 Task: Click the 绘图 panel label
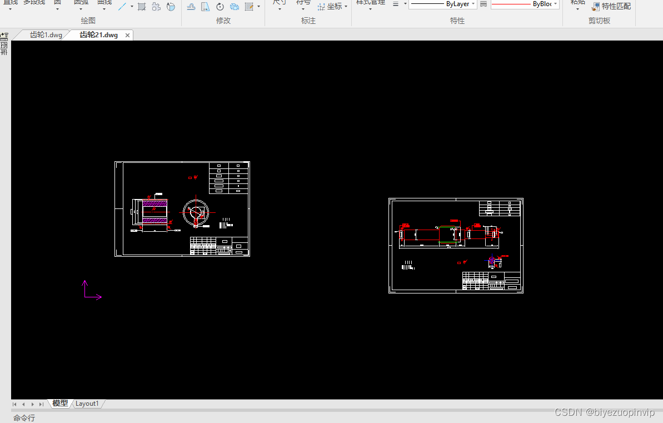coord(88,21)
